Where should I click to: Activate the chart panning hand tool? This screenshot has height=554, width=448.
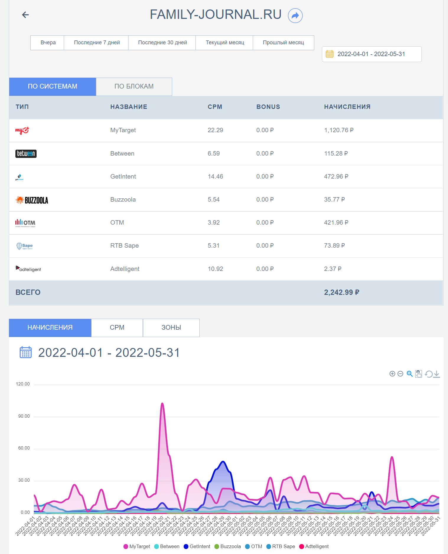coord(418,374)
